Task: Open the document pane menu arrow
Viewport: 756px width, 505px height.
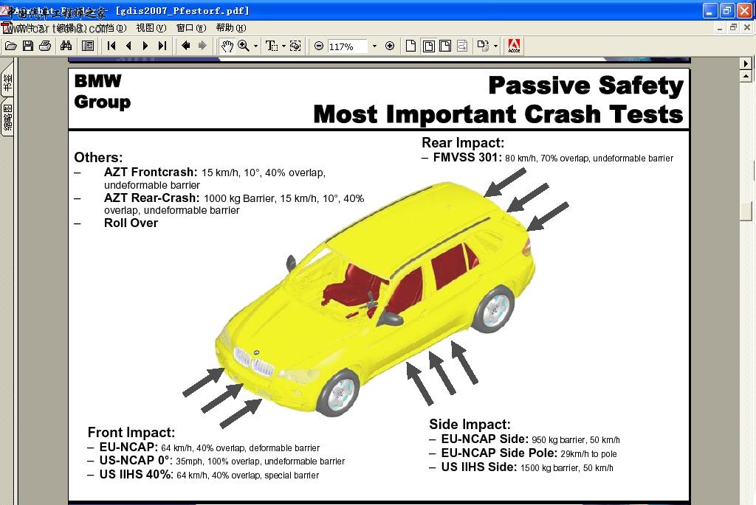Action: click(x=746, y=63)
